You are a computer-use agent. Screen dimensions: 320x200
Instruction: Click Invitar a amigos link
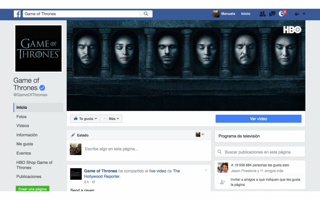(265, 182)
